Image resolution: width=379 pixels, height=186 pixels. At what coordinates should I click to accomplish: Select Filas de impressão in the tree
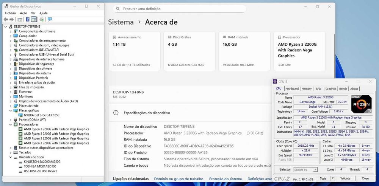pyautogui.click(x=31, y=87)
